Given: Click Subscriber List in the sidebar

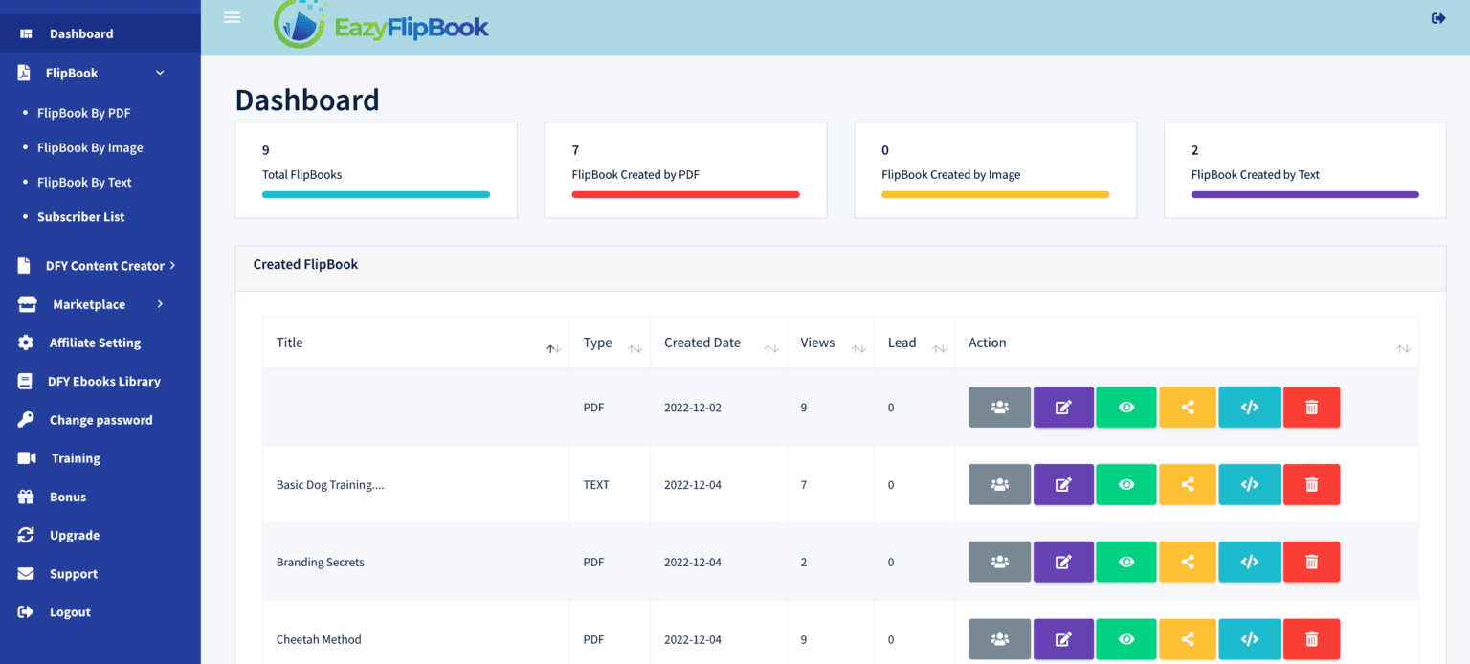Looking at the screenshot, I should [80, 217].
